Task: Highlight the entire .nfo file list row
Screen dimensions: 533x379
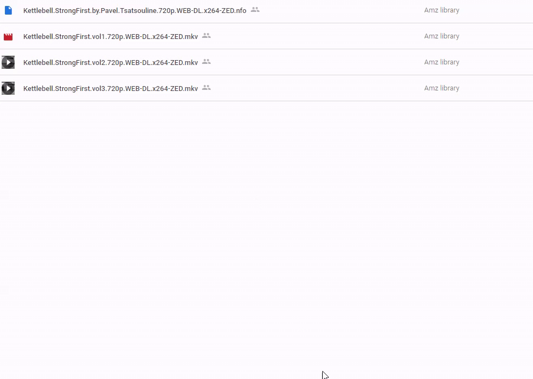Action: point(266,11)
